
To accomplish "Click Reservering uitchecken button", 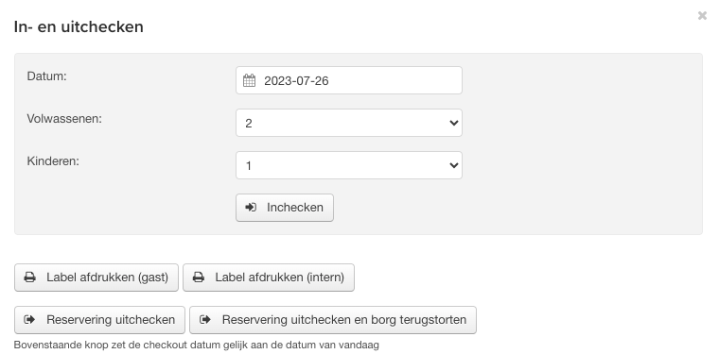I will (x=99, y=320).
